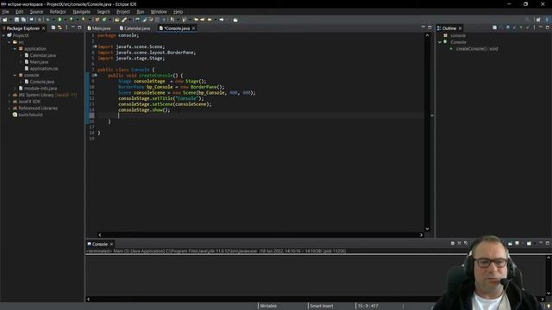Open the Refactor menu
552x310 pixels.
[58, 12]
